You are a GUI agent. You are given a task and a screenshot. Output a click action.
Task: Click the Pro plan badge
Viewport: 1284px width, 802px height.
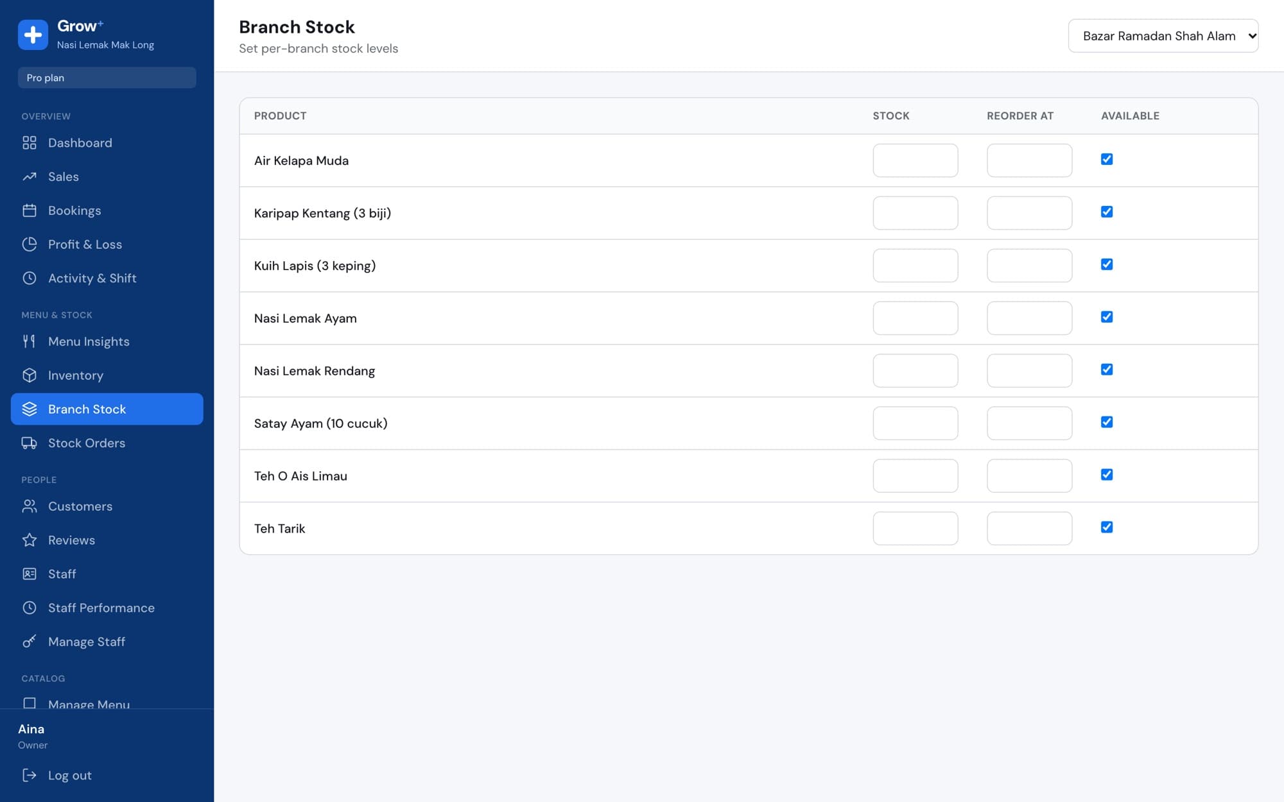point(107,78)
